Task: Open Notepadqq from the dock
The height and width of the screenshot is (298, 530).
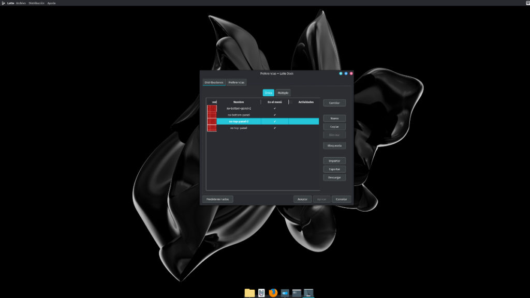Action: pyautogui.click(x=261, y=293)
